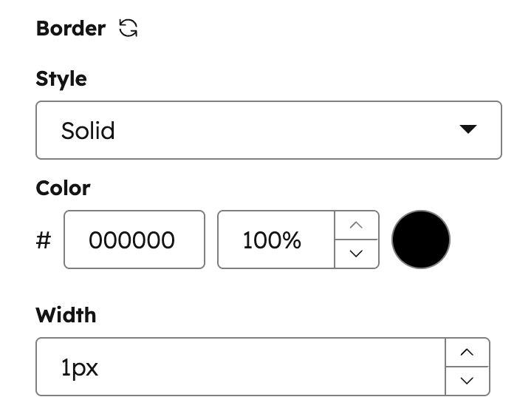Reset the Border settings with refresh icon
The width and height of the screenshot is (517, 414).
tap(129, 29)
